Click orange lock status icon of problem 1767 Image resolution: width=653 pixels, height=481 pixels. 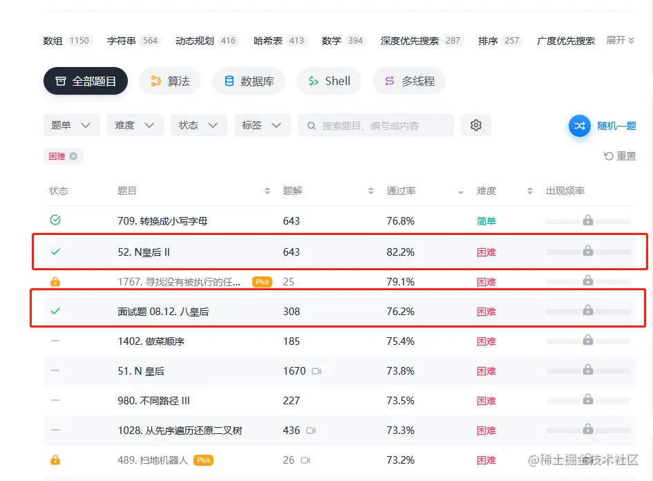[x=55, y=281]
